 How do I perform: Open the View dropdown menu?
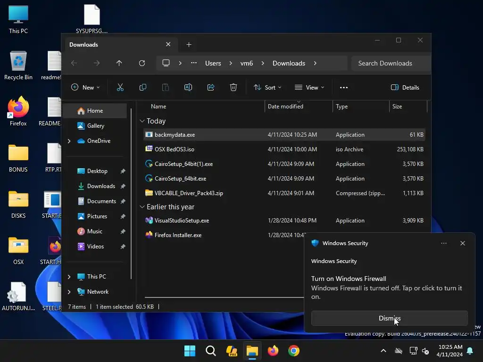309,87
